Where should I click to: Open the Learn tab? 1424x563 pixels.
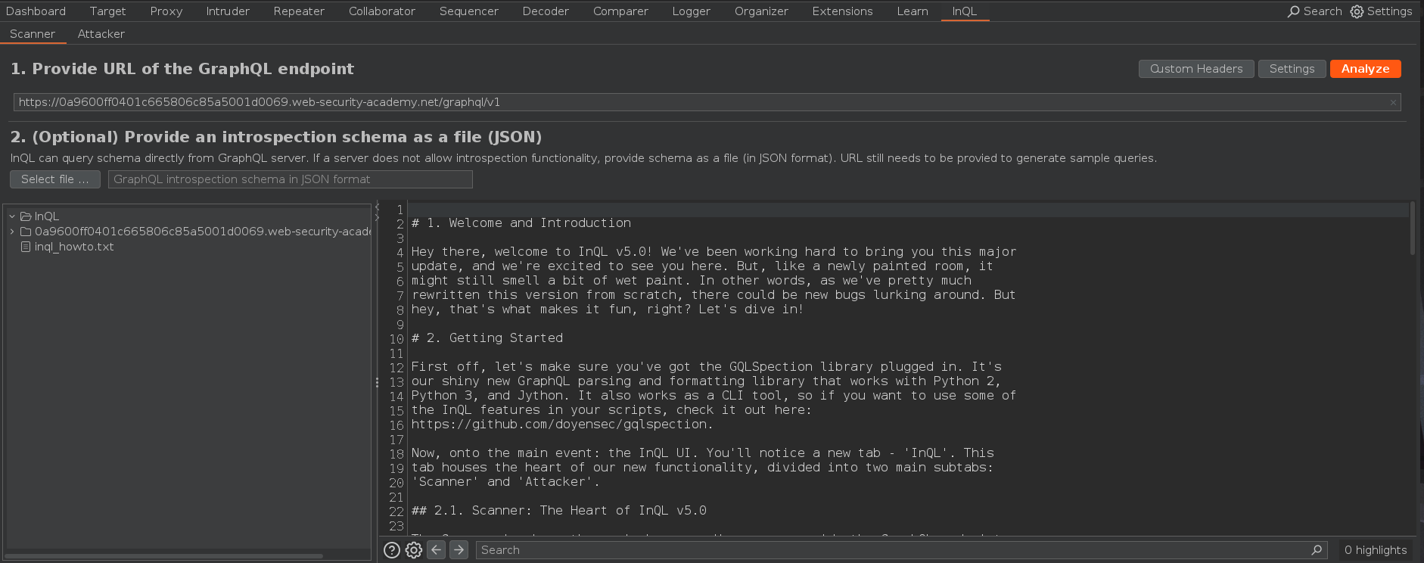[x=913, y=11]
